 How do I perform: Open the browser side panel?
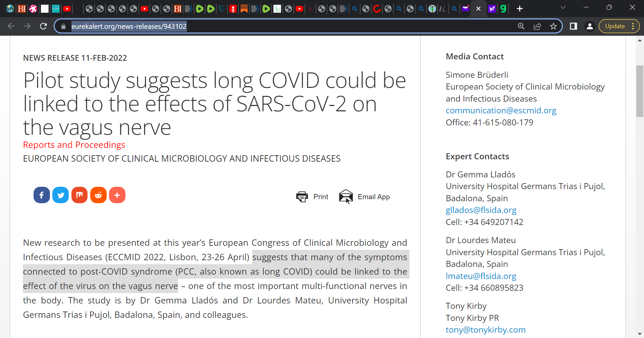[x=574, y=26]
